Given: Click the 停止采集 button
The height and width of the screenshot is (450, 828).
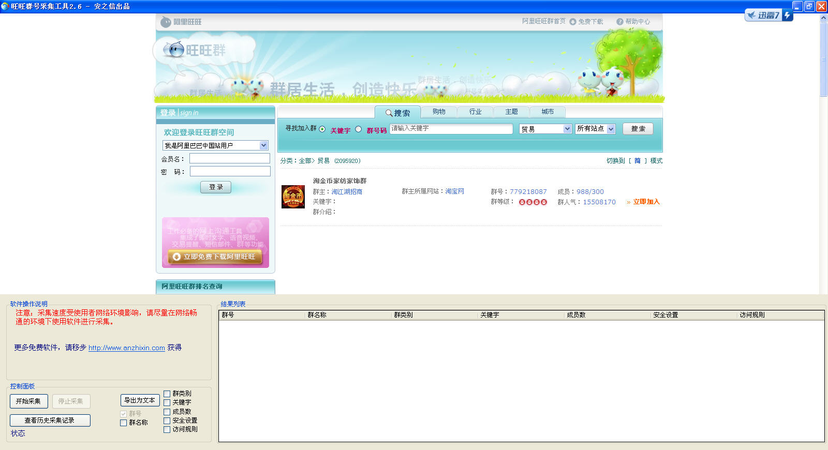Looking at the screenshot, I should coord(71,401).
